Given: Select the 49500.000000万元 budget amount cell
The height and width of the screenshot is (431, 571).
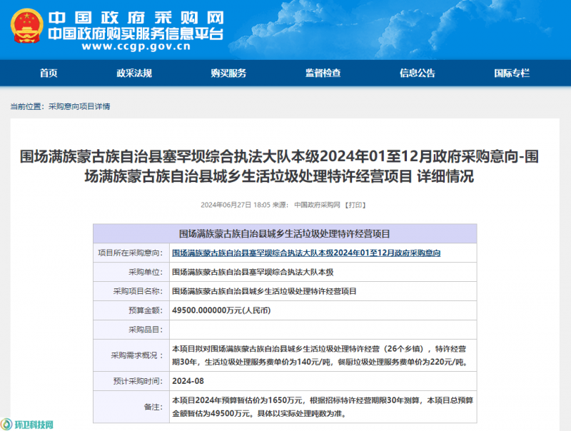Looking at the screenshot, I should pos(221,311).
